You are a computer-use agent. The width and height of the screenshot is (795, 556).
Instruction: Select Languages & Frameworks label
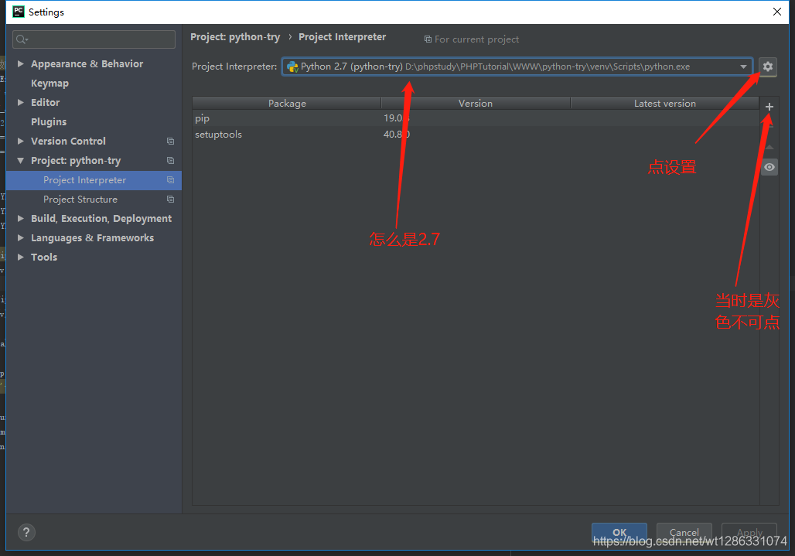(92, 237)
